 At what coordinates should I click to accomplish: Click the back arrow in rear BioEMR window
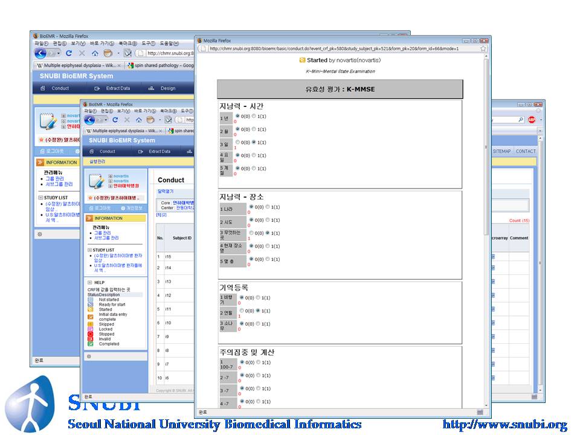[x=40, y=53]
